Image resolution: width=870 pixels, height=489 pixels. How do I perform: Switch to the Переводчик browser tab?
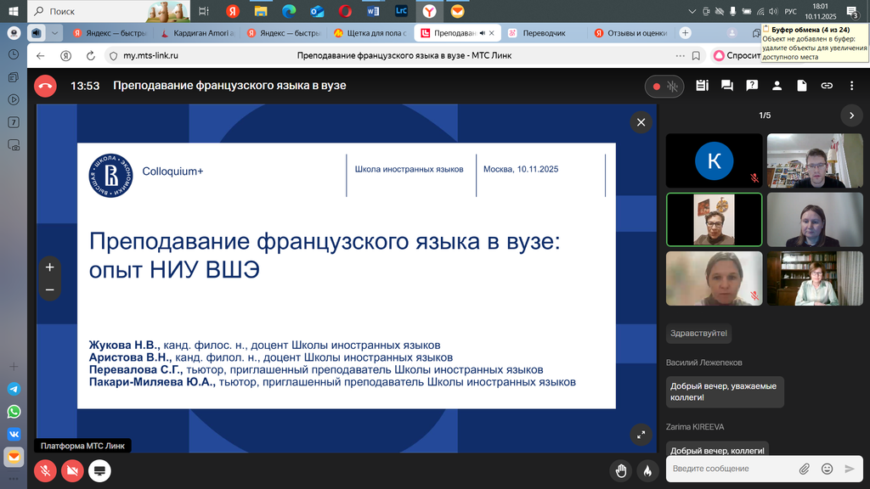(542, 33)
